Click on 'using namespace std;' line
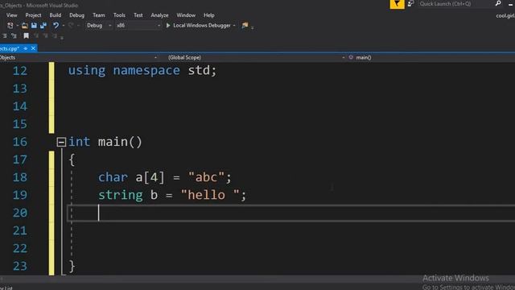The width and height of the screenshot is (515, 290). tap(142, 70)
